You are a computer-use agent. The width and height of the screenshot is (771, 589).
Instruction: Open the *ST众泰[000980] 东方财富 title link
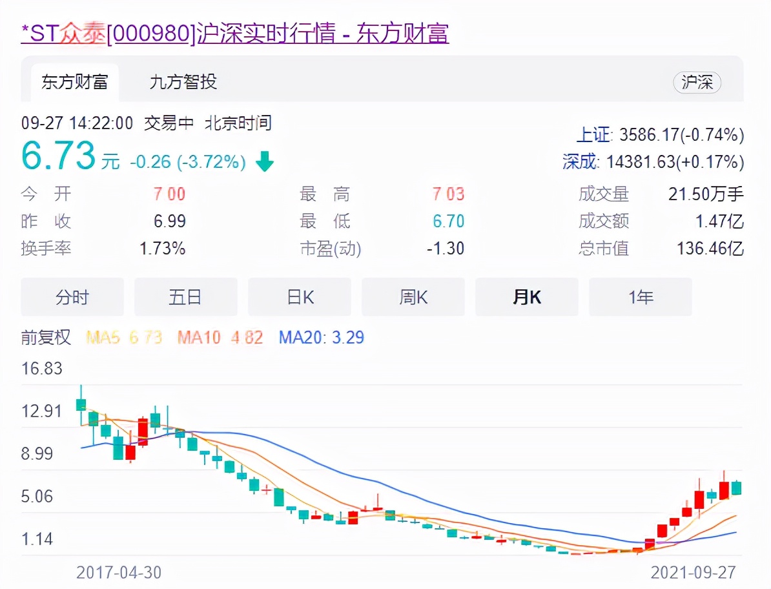(234, 34)
